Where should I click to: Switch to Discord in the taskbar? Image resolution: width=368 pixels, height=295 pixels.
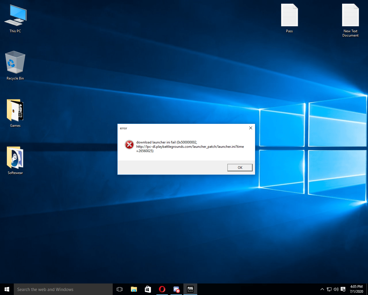176,289
